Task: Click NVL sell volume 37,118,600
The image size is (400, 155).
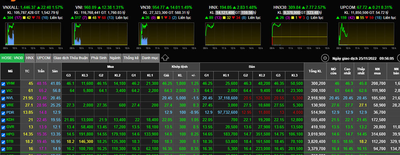Action: [228, 98]
